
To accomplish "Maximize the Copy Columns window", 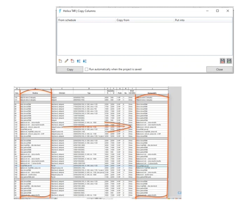I will click(217, 11).
